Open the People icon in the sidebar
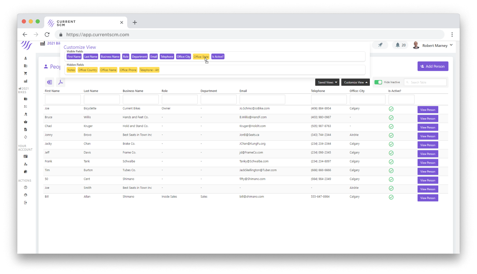This screenshot has width=477, height=274. (x=26, y=58)
